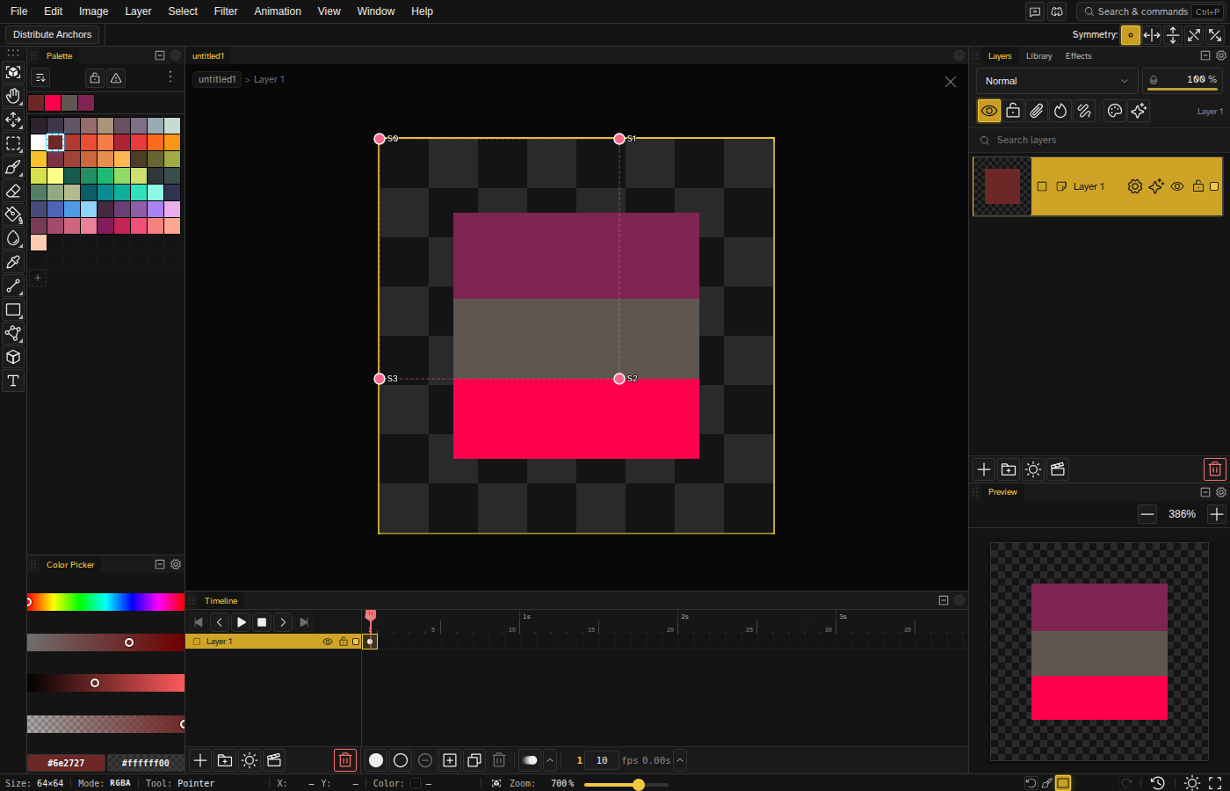The width and height of the screenshot is (1230, 791).
Task: Enable vertical symmetry mirror
Action: (x=1173, y=35)
